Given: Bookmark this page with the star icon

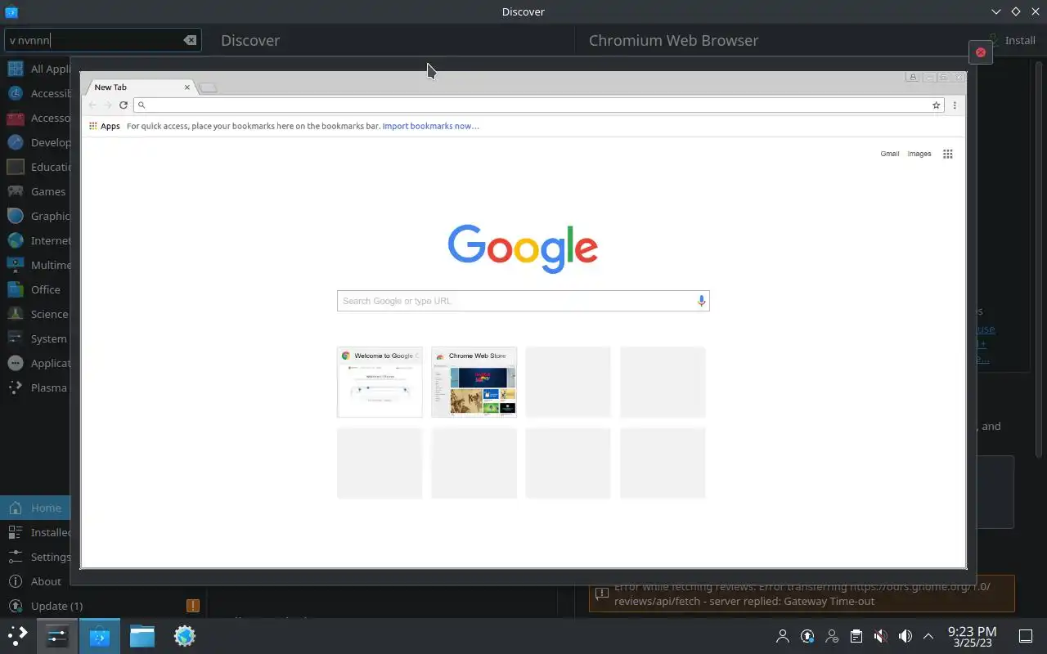Looking at the screenshot, I should click(936, 105).
